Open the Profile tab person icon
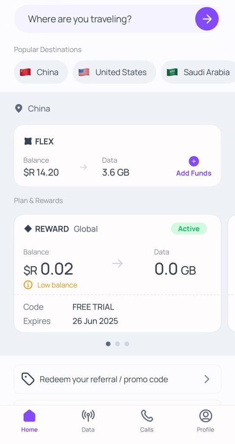Screen dimensions: 235x444 pyautogui.click(x=206, y=416)
